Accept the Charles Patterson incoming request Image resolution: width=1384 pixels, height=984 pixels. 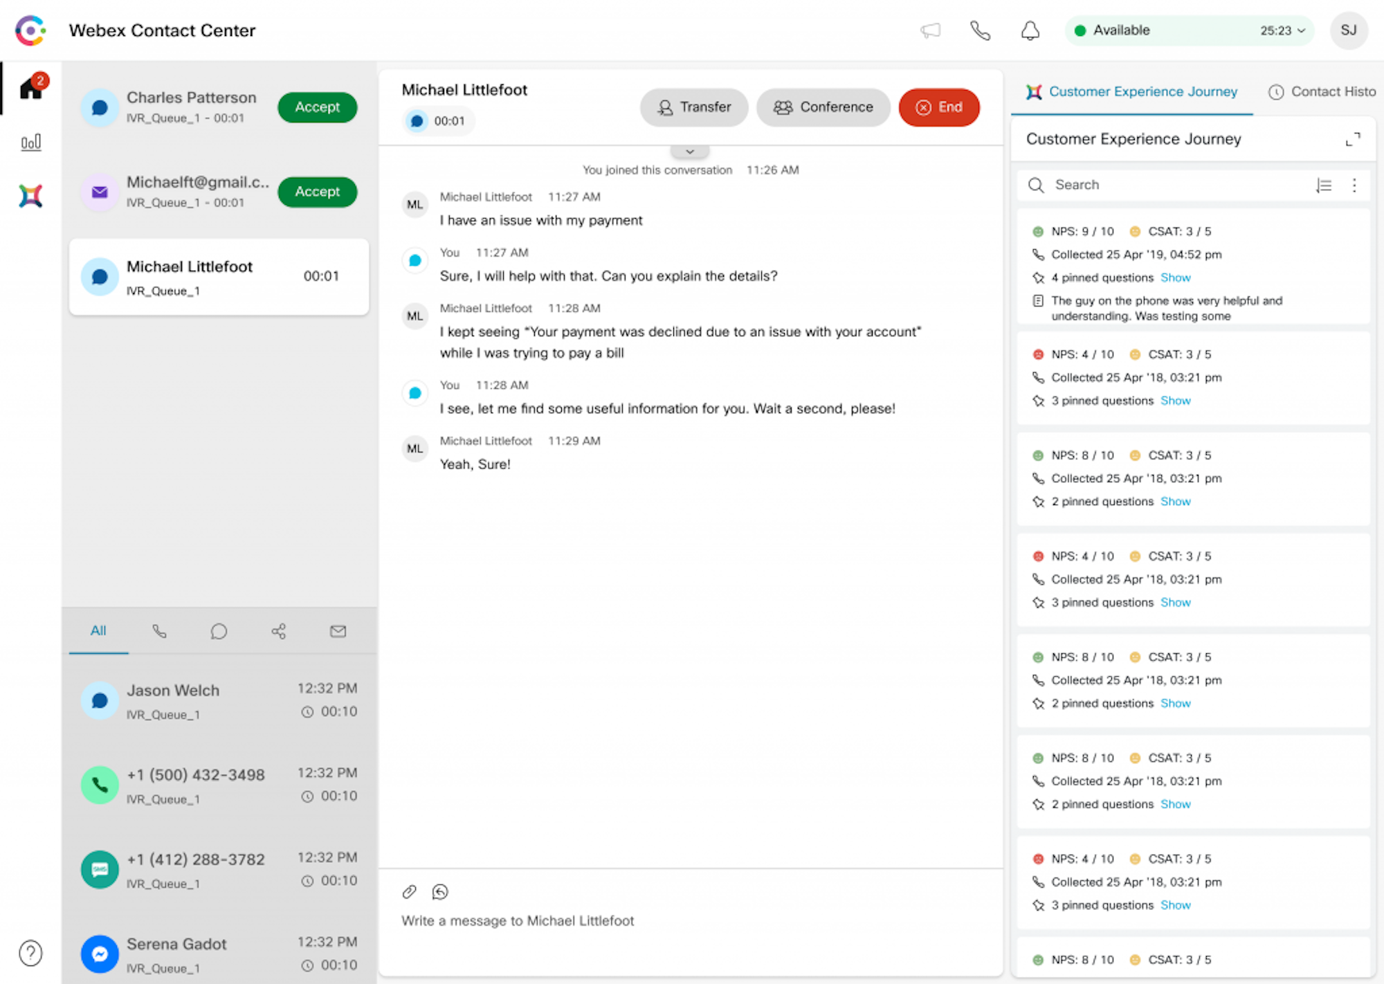[x=318, y=107]
